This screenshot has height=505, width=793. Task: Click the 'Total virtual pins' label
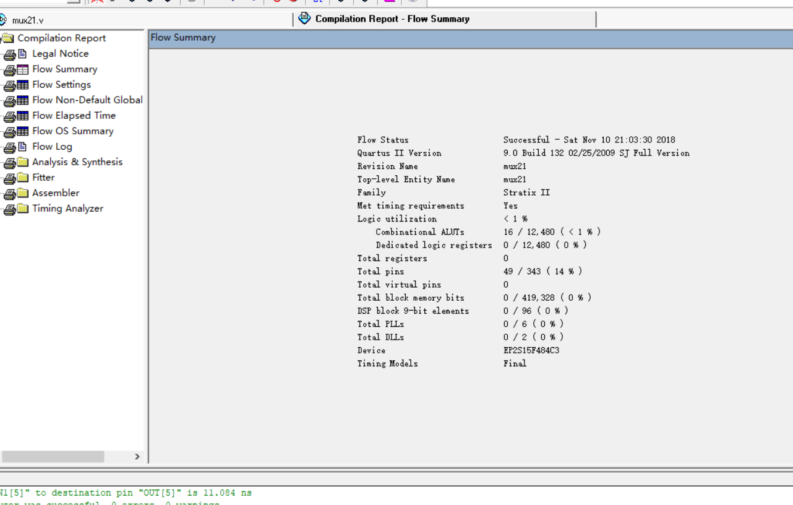point(399,285)
